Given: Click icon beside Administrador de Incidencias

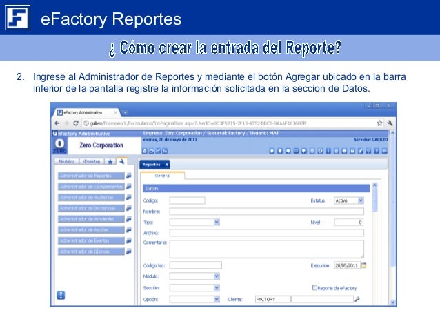Looking at the screenshot, I should click(128, 208).
